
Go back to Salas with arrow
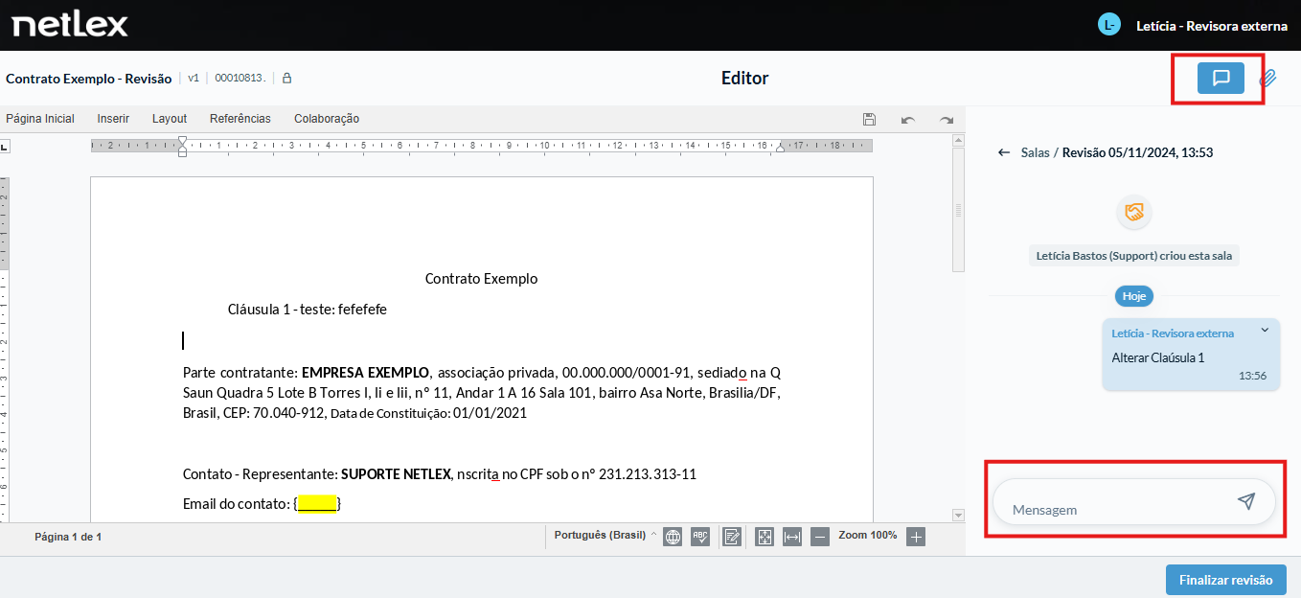click(x=1004, y=152)
